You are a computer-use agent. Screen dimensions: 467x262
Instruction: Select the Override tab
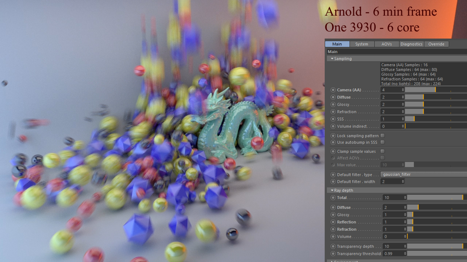coord(436,44)
